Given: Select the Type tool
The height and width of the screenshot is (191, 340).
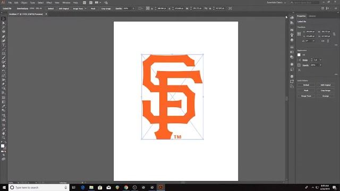Looking at the screenshot, I should (4, 45).
